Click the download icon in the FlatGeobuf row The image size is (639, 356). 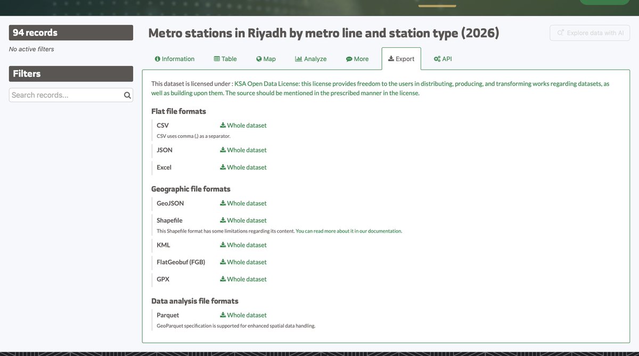(223, 262)
